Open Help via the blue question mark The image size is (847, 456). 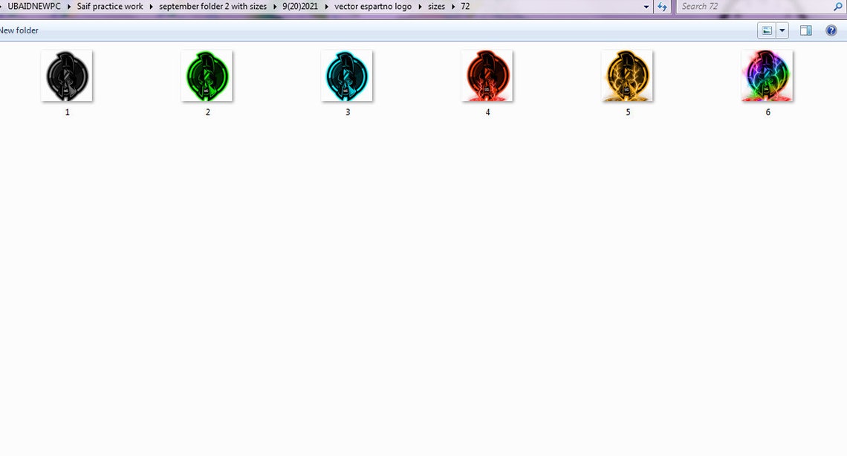click(x=831, y=30)
